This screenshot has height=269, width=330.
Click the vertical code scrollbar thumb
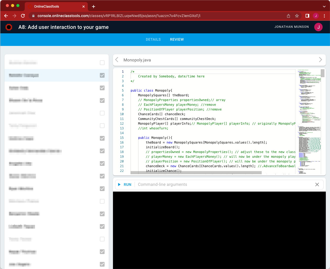323,73
